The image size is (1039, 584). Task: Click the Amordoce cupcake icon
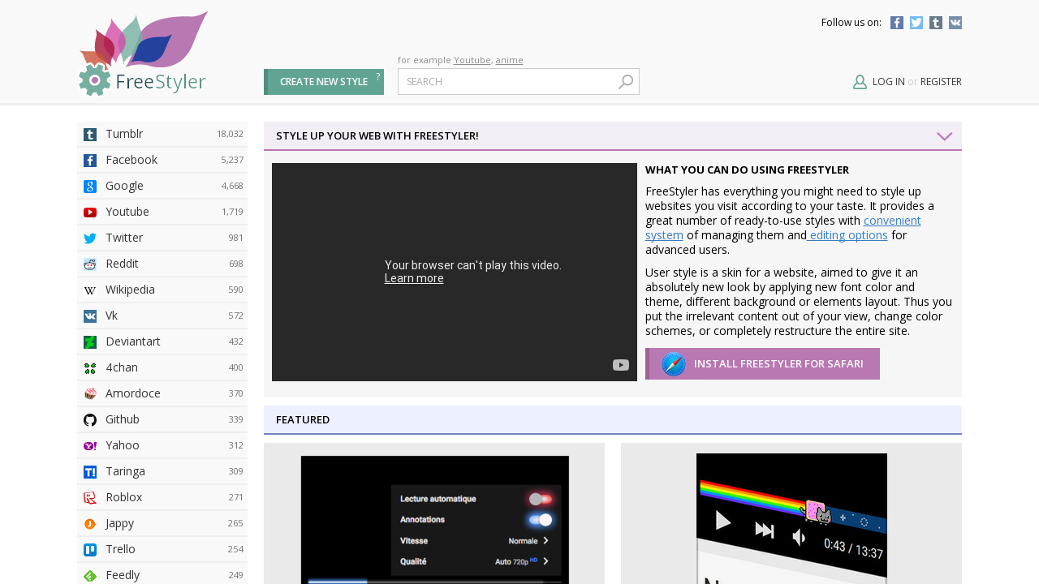[90, 394]
